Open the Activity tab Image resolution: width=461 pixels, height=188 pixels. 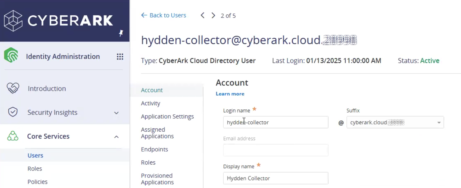(151, 103)
